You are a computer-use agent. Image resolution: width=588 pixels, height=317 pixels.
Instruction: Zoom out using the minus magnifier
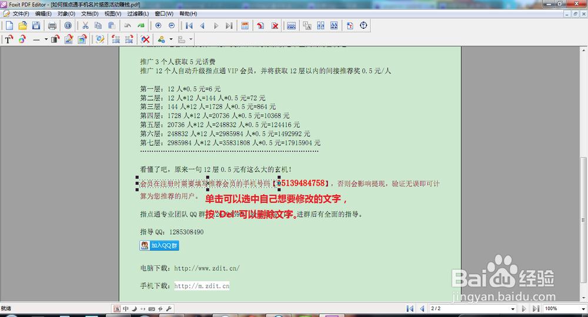171,25
